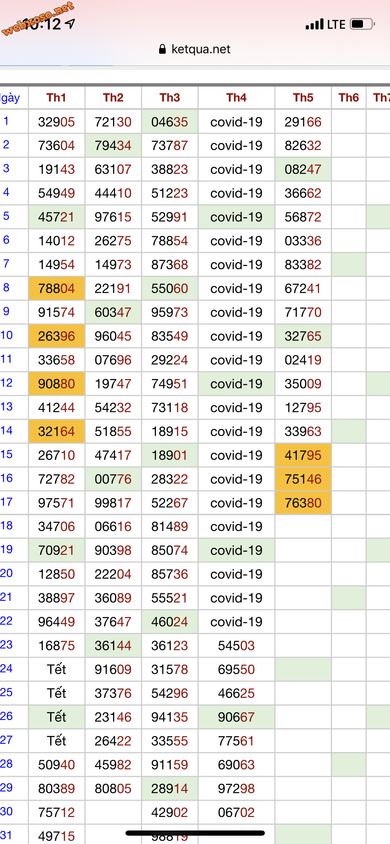
Task: Tap the cellular signal bars icon
Action: 314,24
